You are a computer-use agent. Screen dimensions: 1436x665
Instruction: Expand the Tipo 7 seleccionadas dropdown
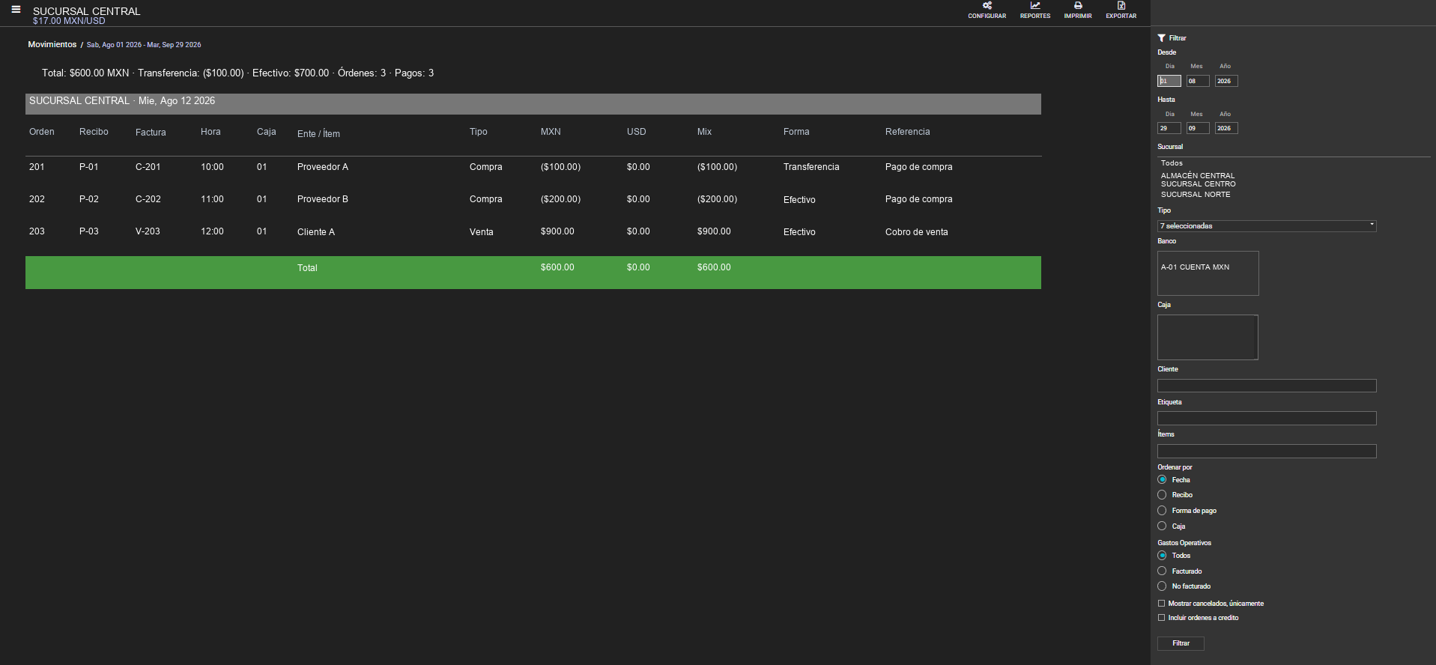click(1267, 225)
